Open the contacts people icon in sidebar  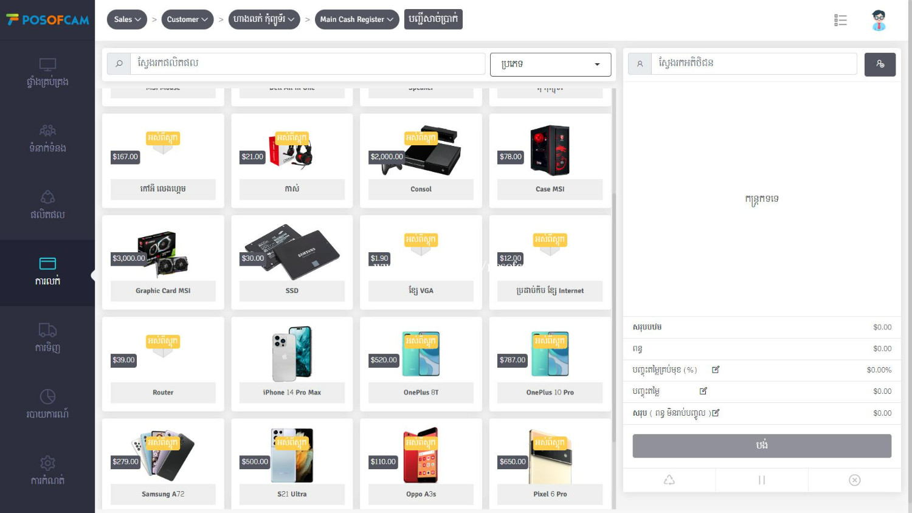pos(47,131)
